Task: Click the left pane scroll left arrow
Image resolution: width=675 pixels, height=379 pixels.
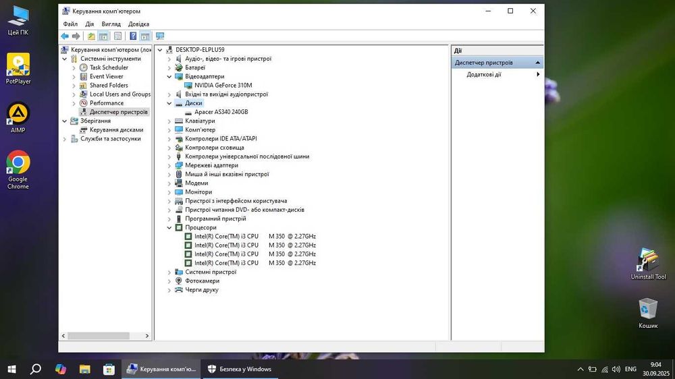Action: point(63,336)
